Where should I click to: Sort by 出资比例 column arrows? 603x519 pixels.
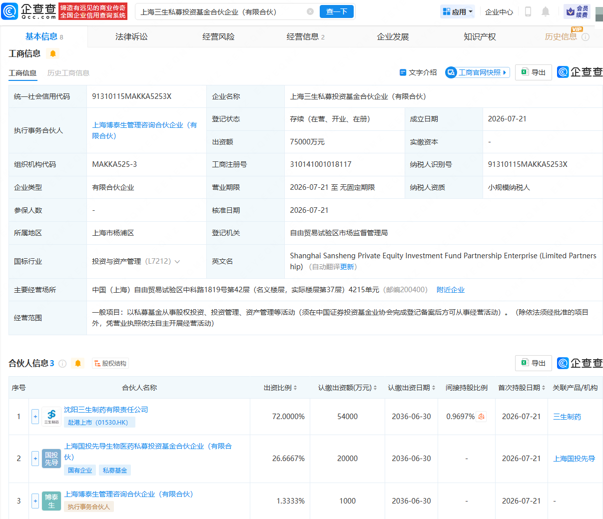[295, 388]
